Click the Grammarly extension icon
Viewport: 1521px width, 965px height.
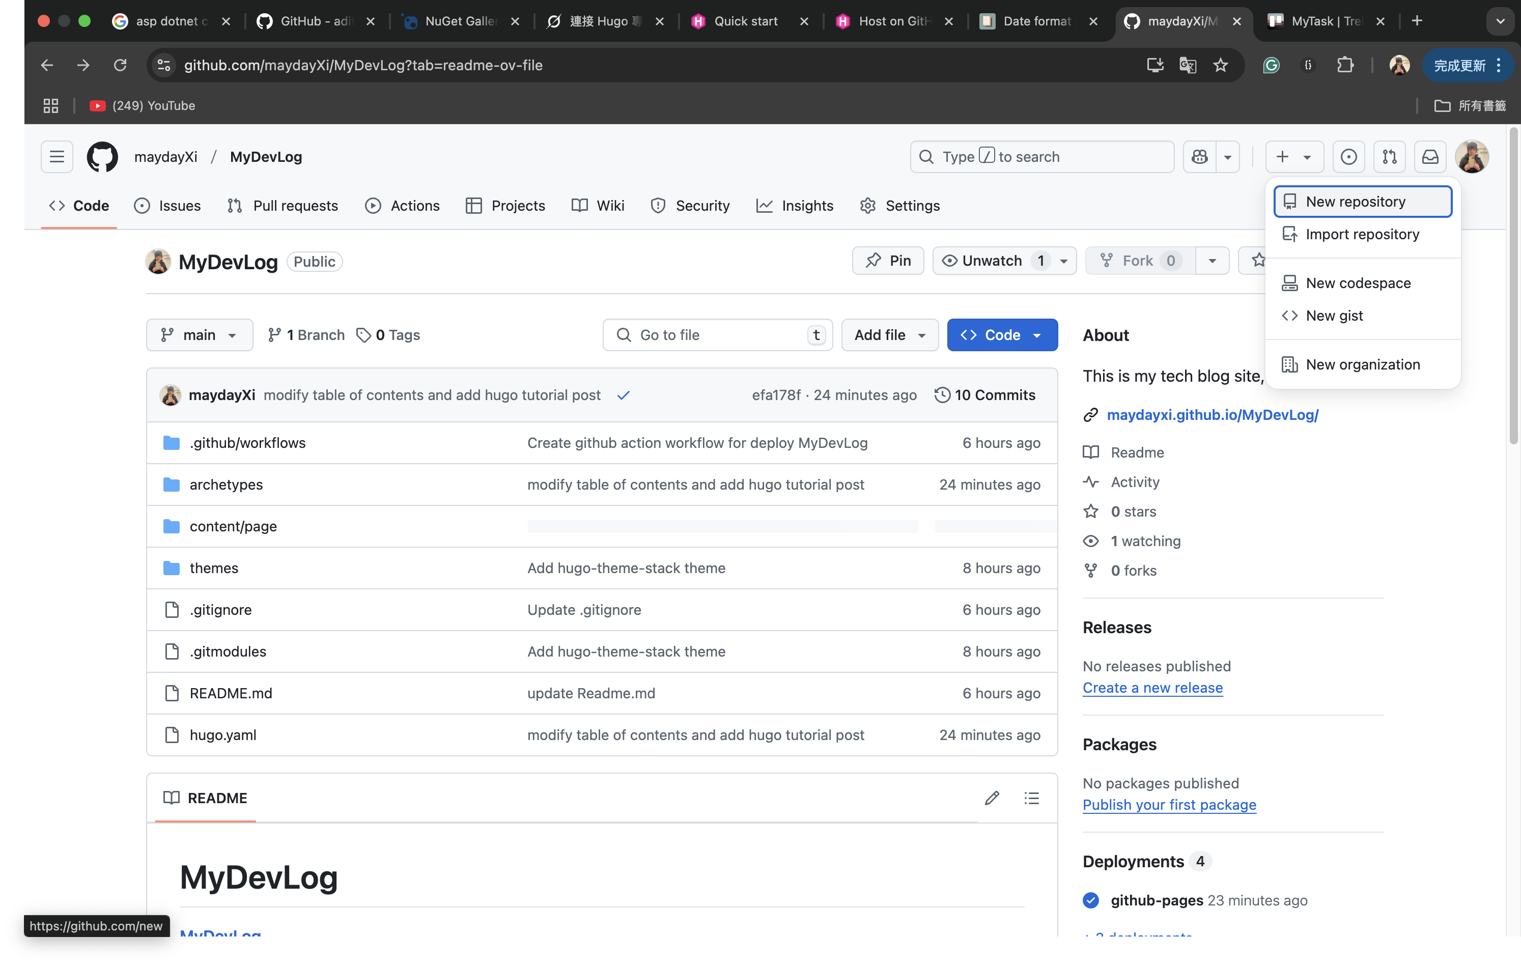[x=1271, y=65]
